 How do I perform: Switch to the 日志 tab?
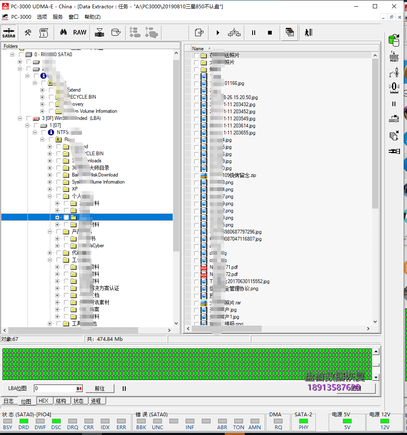9,401
